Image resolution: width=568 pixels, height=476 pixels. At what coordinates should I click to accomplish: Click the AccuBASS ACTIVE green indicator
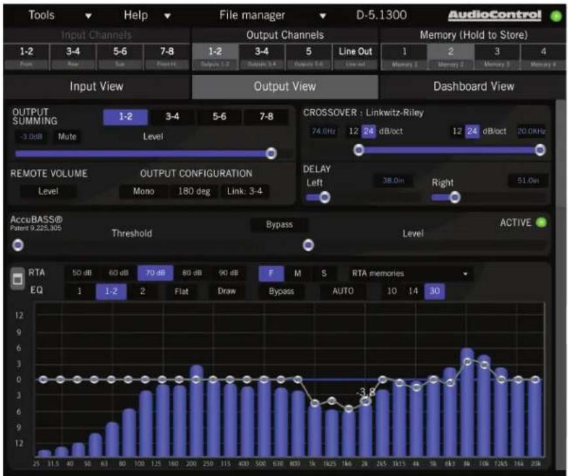(541, 223)
